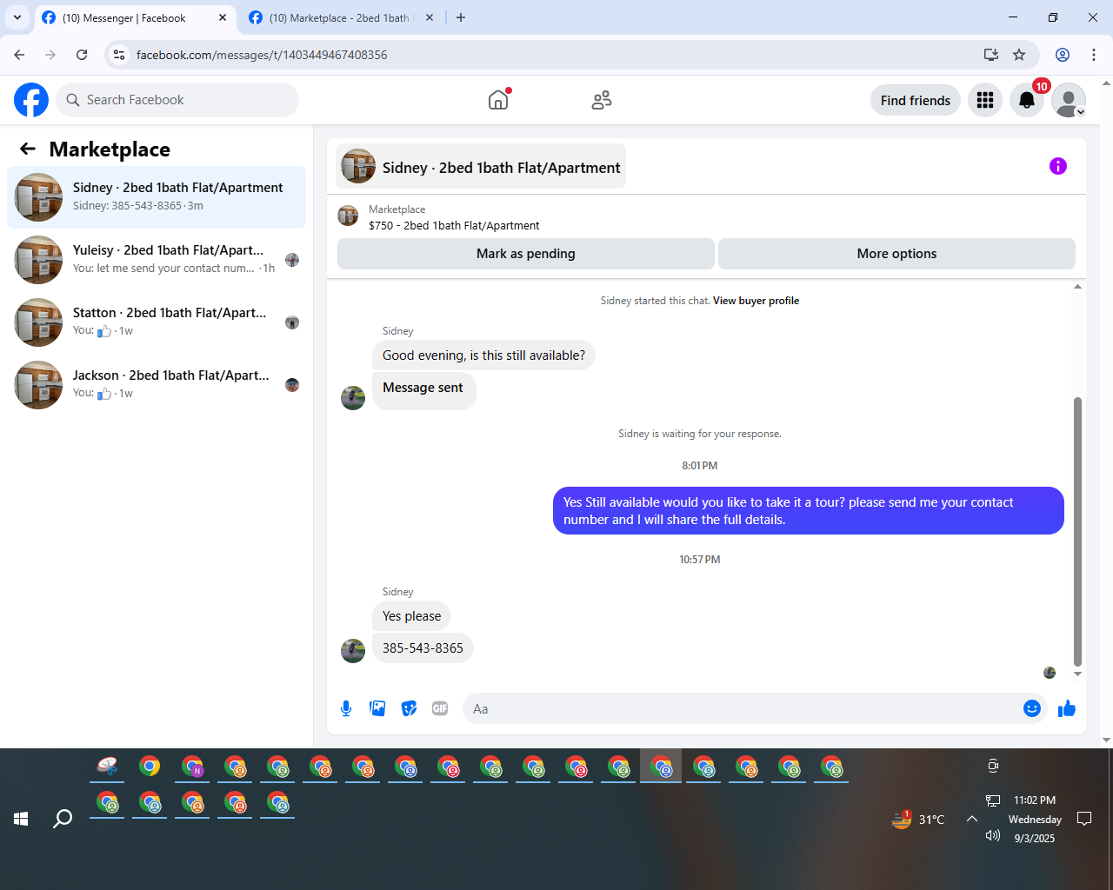This screenshot has height=890, width=1113.
Task: Open the notifications bell
Action: coord(1027,100)
